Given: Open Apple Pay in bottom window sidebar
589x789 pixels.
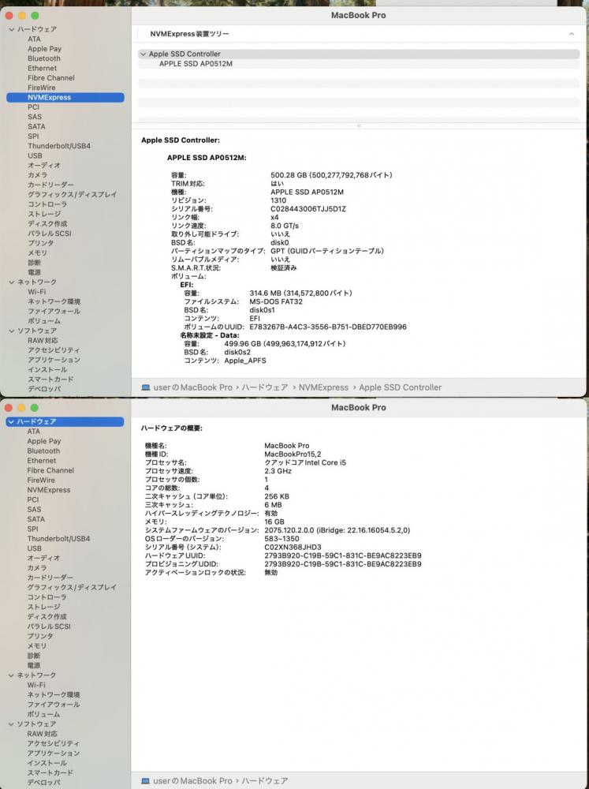Looking at the screenshot, I should [43, 441].
